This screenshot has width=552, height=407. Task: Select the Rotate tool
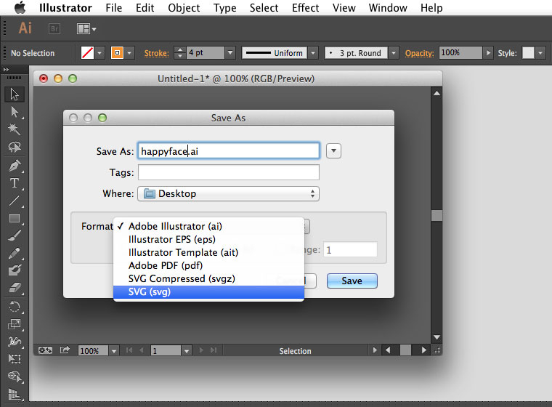pyautogui.click(x=15, y=307)
